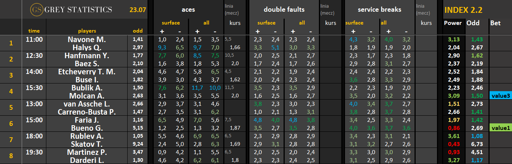Click the time column header
512x164 pixels.
pyautogui.click(x=34, y=31)
